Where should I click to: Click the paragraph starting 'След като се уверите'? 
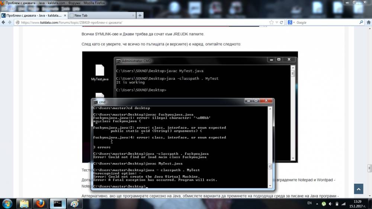point(161,44)
